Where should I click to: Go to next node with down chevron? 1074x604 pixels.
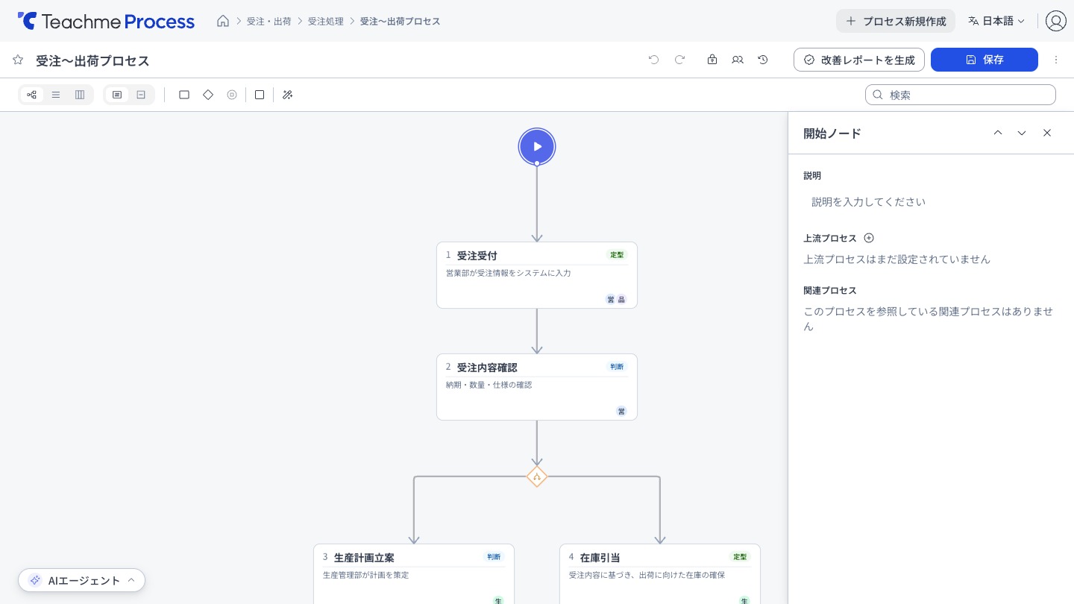tap(1022, 133)
